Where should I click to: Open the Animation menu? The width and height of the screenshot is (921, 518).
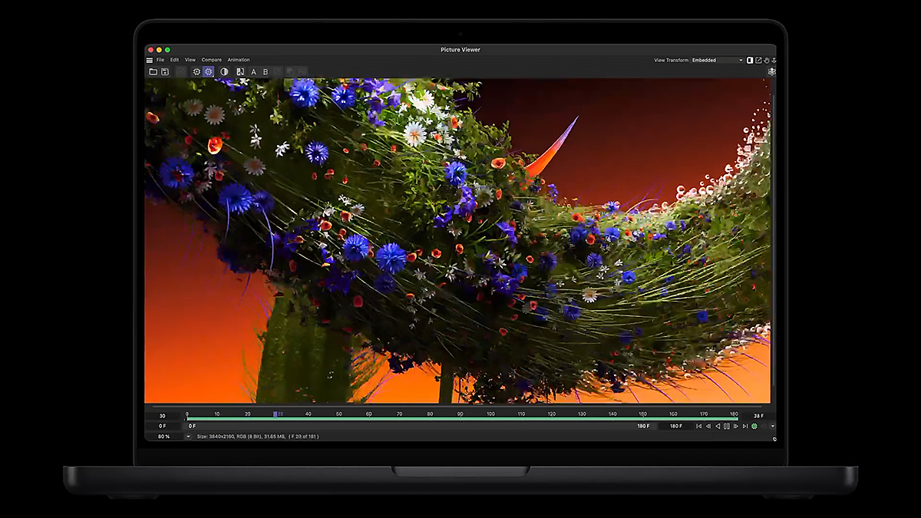click(x=239, y=60)
